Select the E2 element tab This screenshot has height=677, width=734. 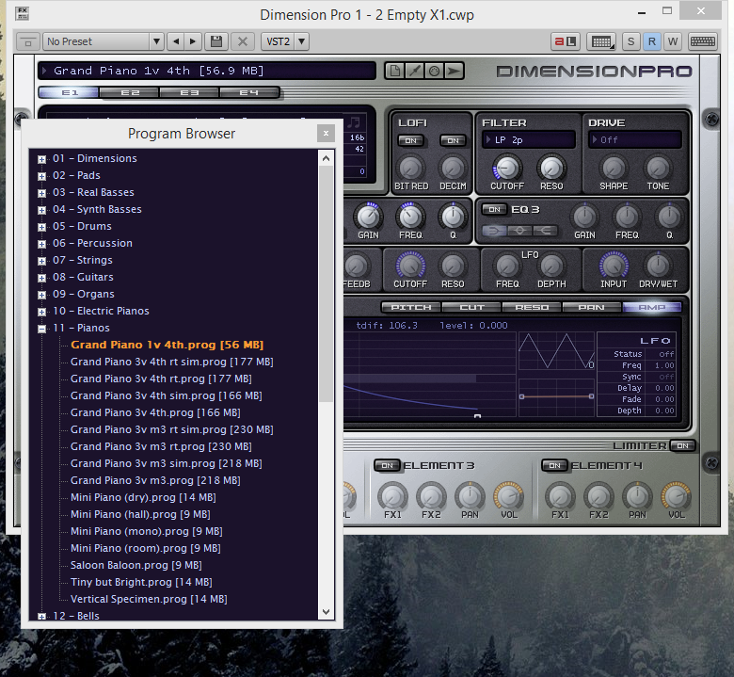129,93
